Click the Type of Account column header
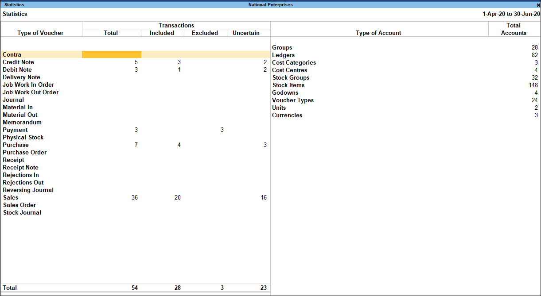This screenshot has width=541, height=296. [x=378, y=33]
